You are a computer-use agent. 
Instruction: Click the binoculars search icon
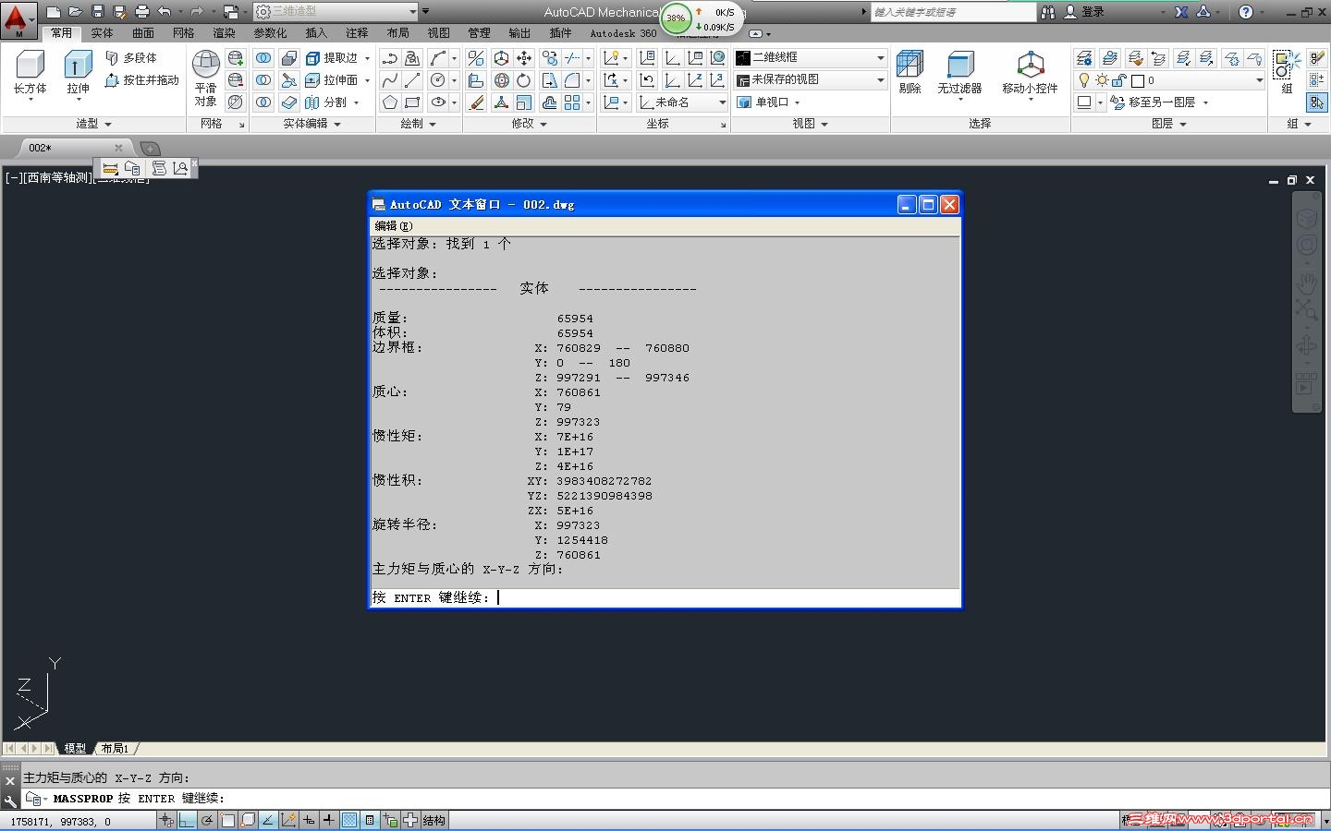(1048, 12)
